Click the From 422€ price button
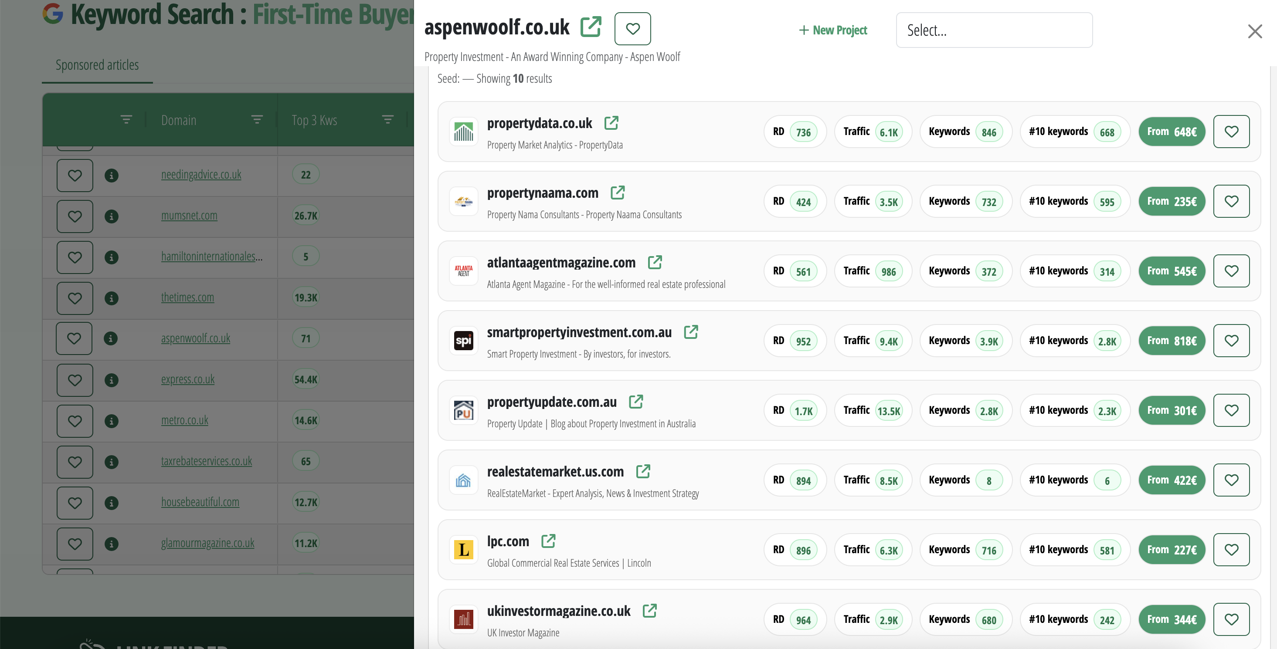The width and height of the screenshot is (1277, 649). tap(1172, 480)
